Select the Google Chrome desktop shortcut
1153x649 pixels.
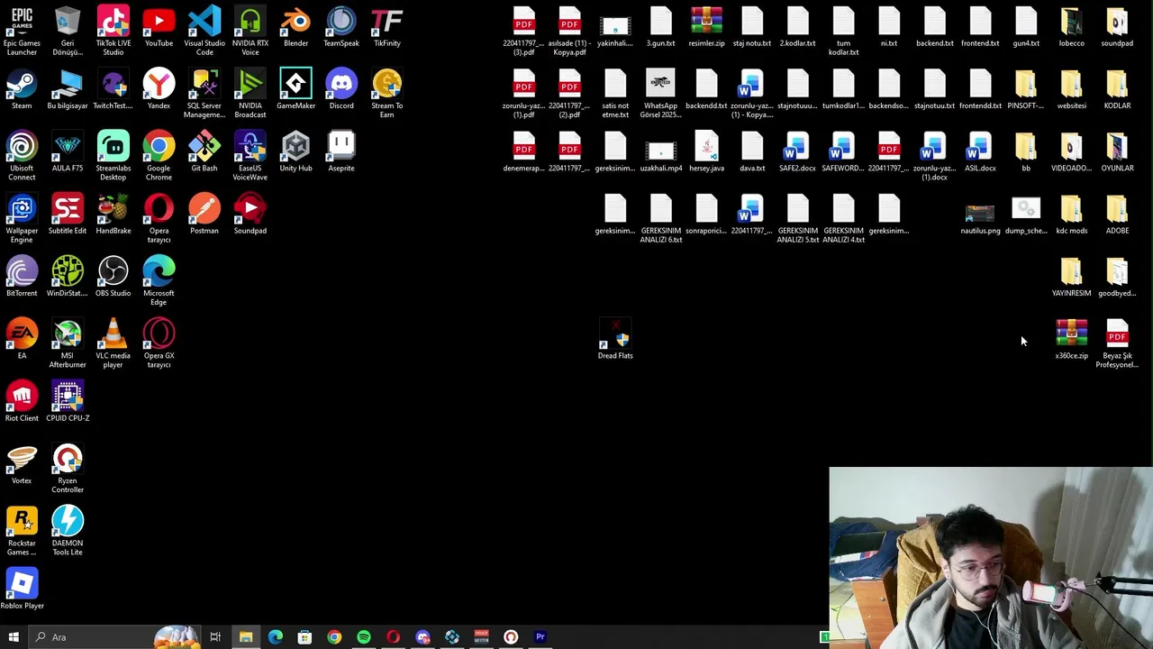(x=159, y=156)
